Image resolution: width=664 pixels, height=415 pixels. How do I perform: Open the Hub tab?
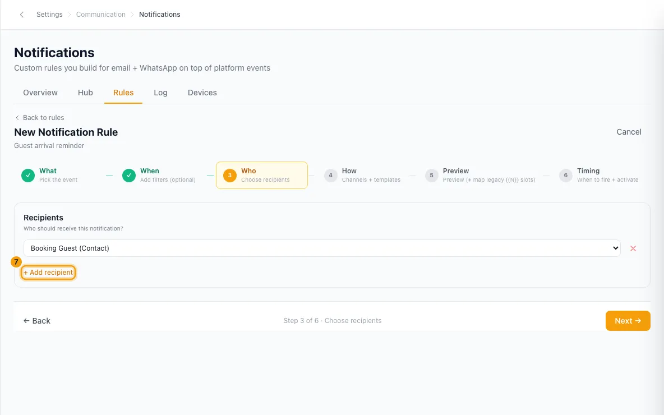pos(85,93)
